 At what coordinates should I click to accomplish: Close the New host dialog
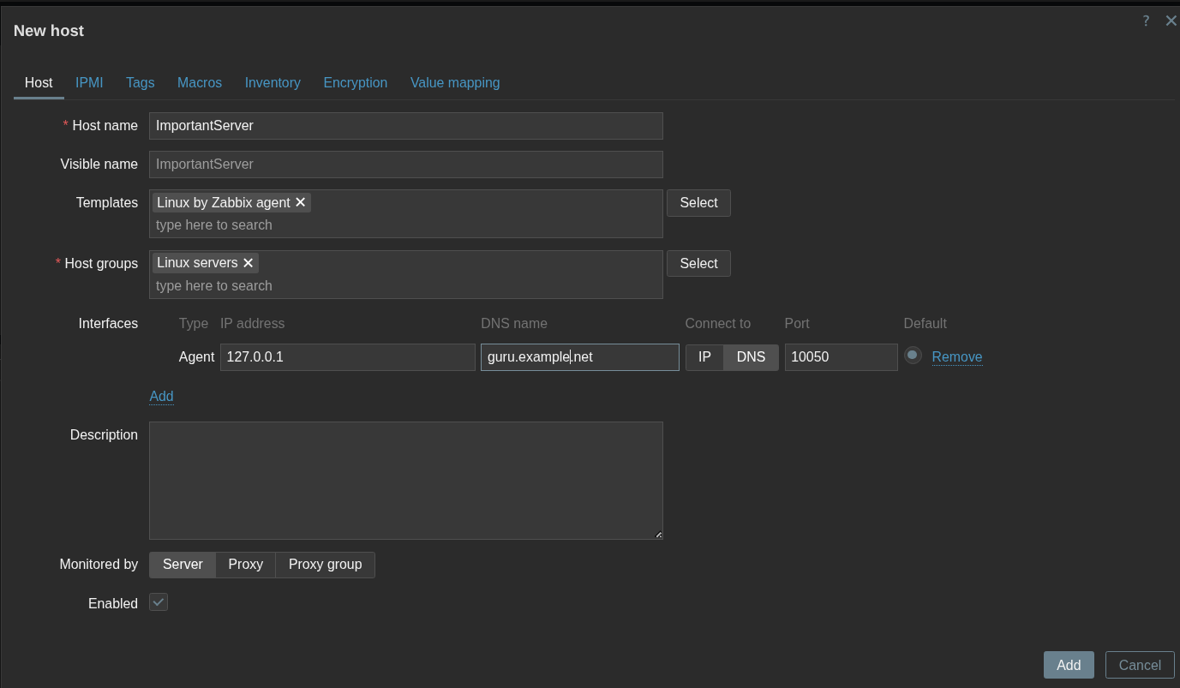(1171, 21)
